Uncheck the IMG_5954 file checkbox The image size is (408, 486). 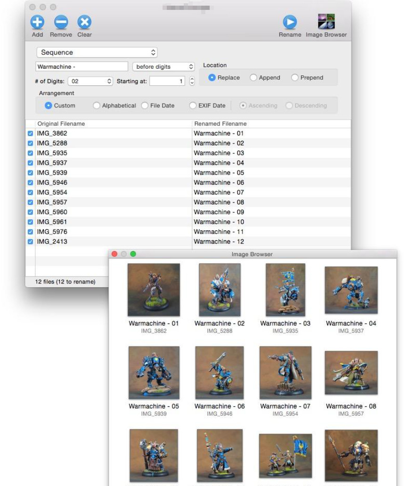(30, 193)
